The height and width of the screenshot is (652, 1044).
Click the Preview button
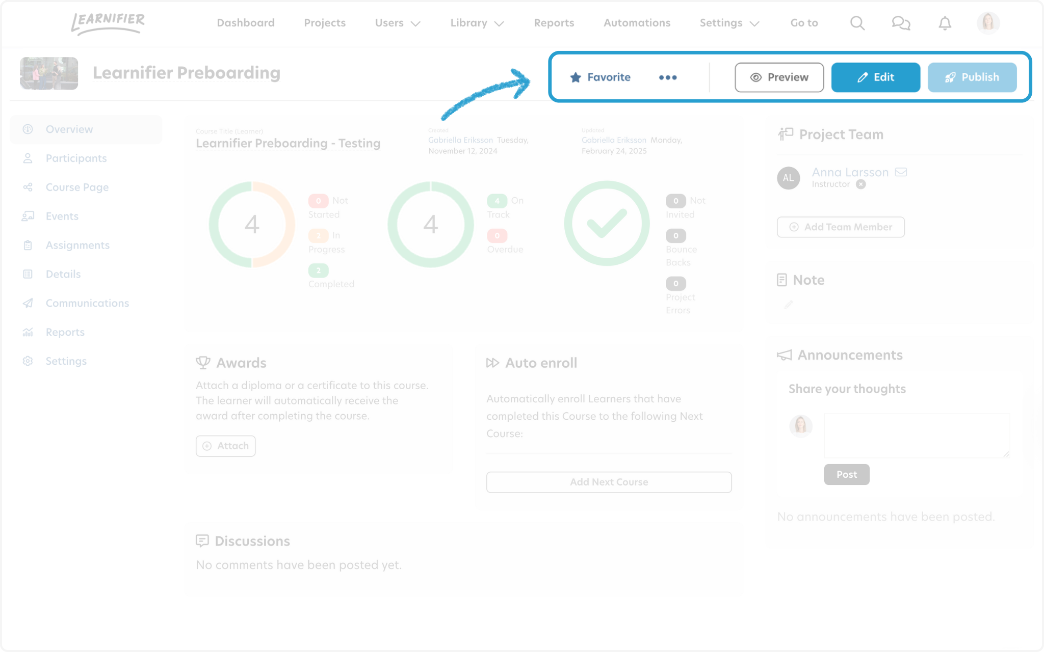click(x=779, y=77)
